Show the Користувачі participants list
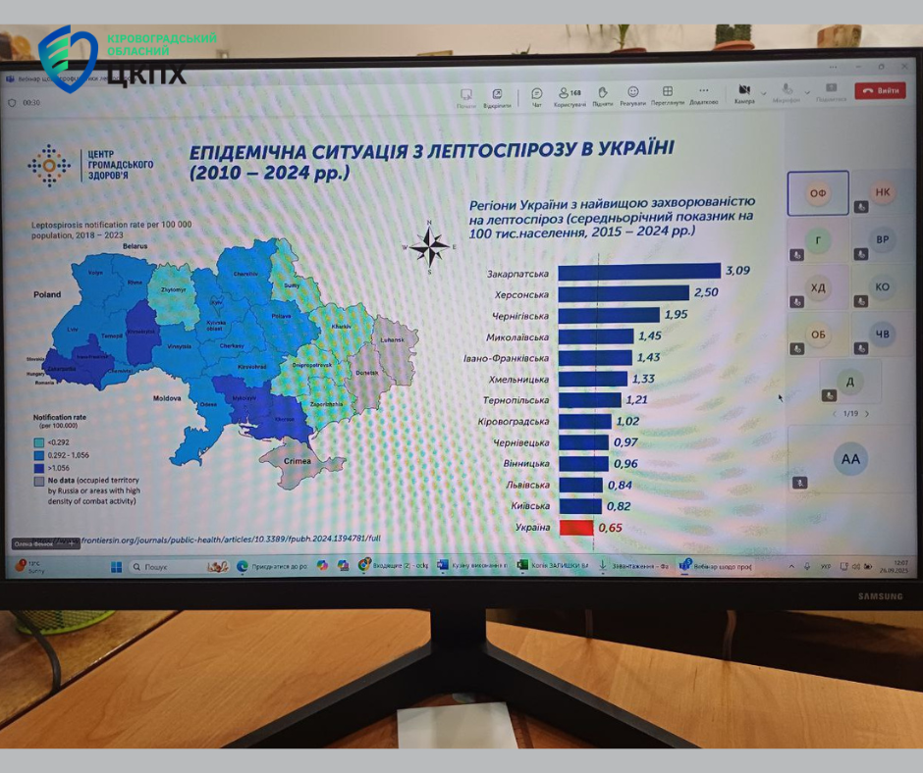 click(569, 95)
